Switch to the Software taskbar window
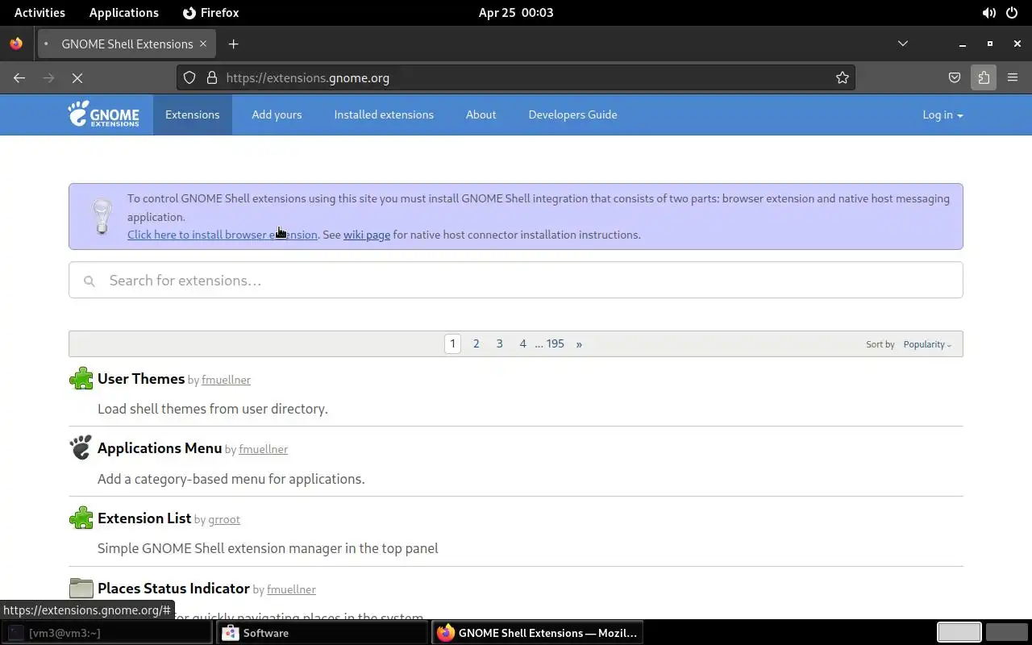Image resolution: width=1032 pixels, height=645 pixels. point(322,633)
